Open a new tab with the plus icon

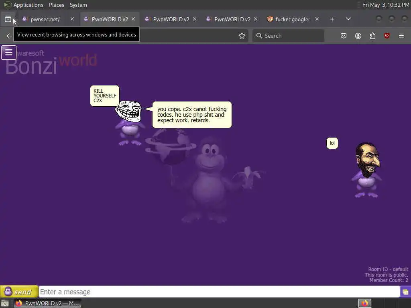click(332, 19)
